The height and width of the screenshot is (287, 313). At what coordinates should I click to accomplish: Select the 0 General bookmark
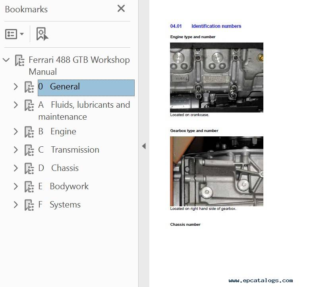pyautogui.click(x=86, y=88)
